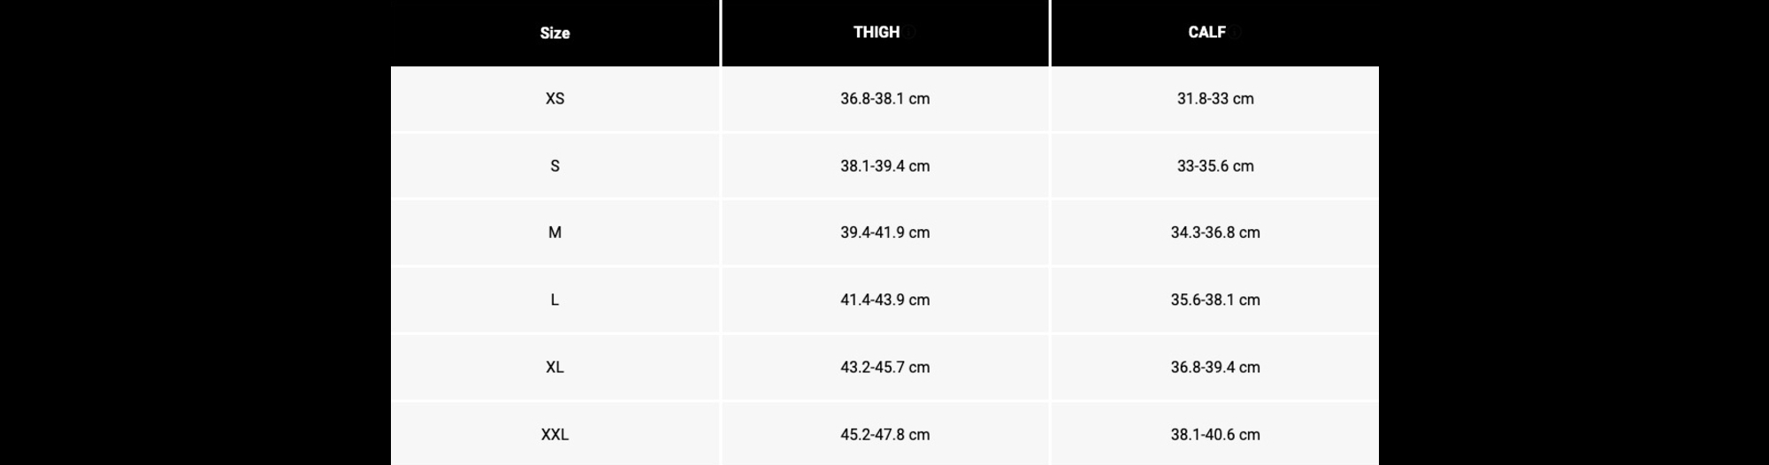
Task: Click calf value 35.6-38.1 cm
Action: 1215,300
